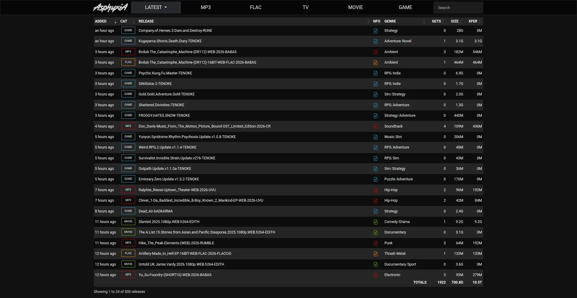577x298 pixels.
Task: Click the NFO column header
Action: click(x=377, y=21)
